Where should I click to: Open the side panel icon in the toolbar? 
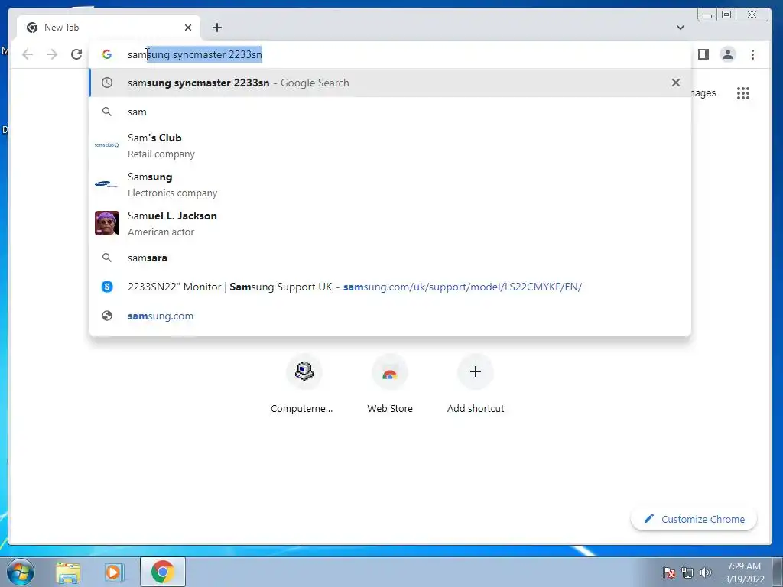[703, 54]
